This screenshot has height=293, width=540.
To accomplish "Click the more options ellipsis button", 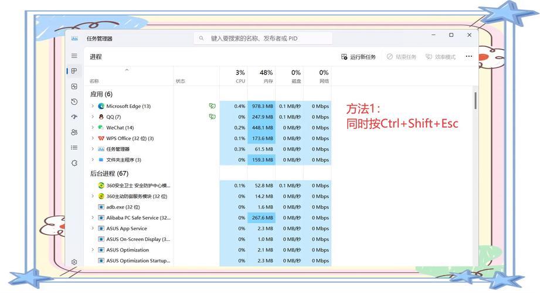I will coord(468,57).
